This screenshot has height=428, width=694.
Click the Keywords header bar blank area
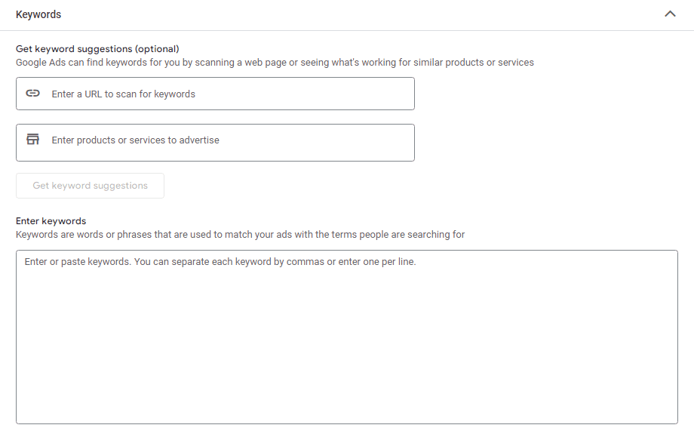[x=354, y=14]
